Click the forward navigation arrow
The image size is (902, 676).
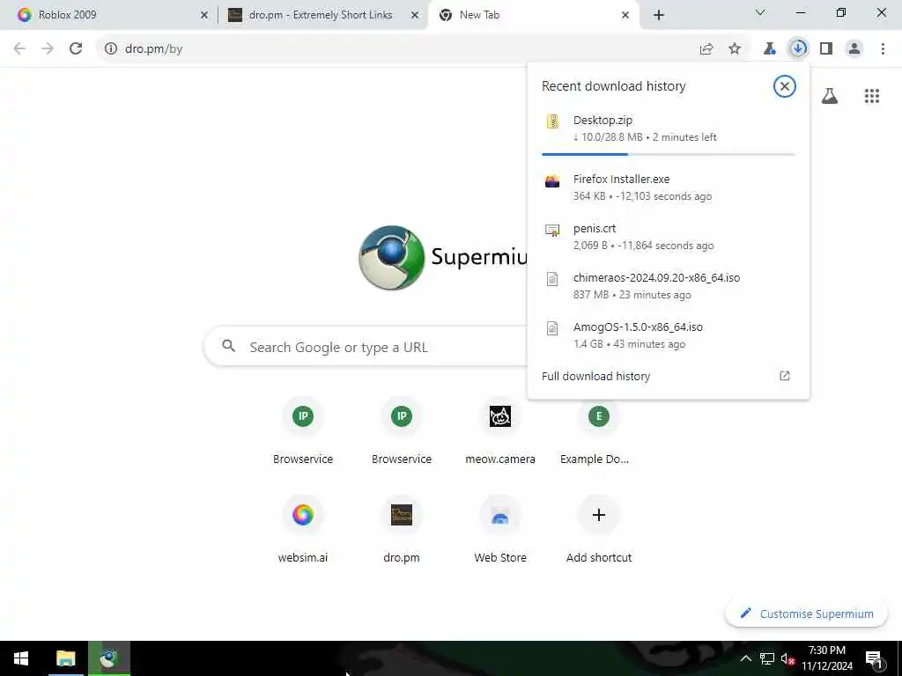pos(48,49)
